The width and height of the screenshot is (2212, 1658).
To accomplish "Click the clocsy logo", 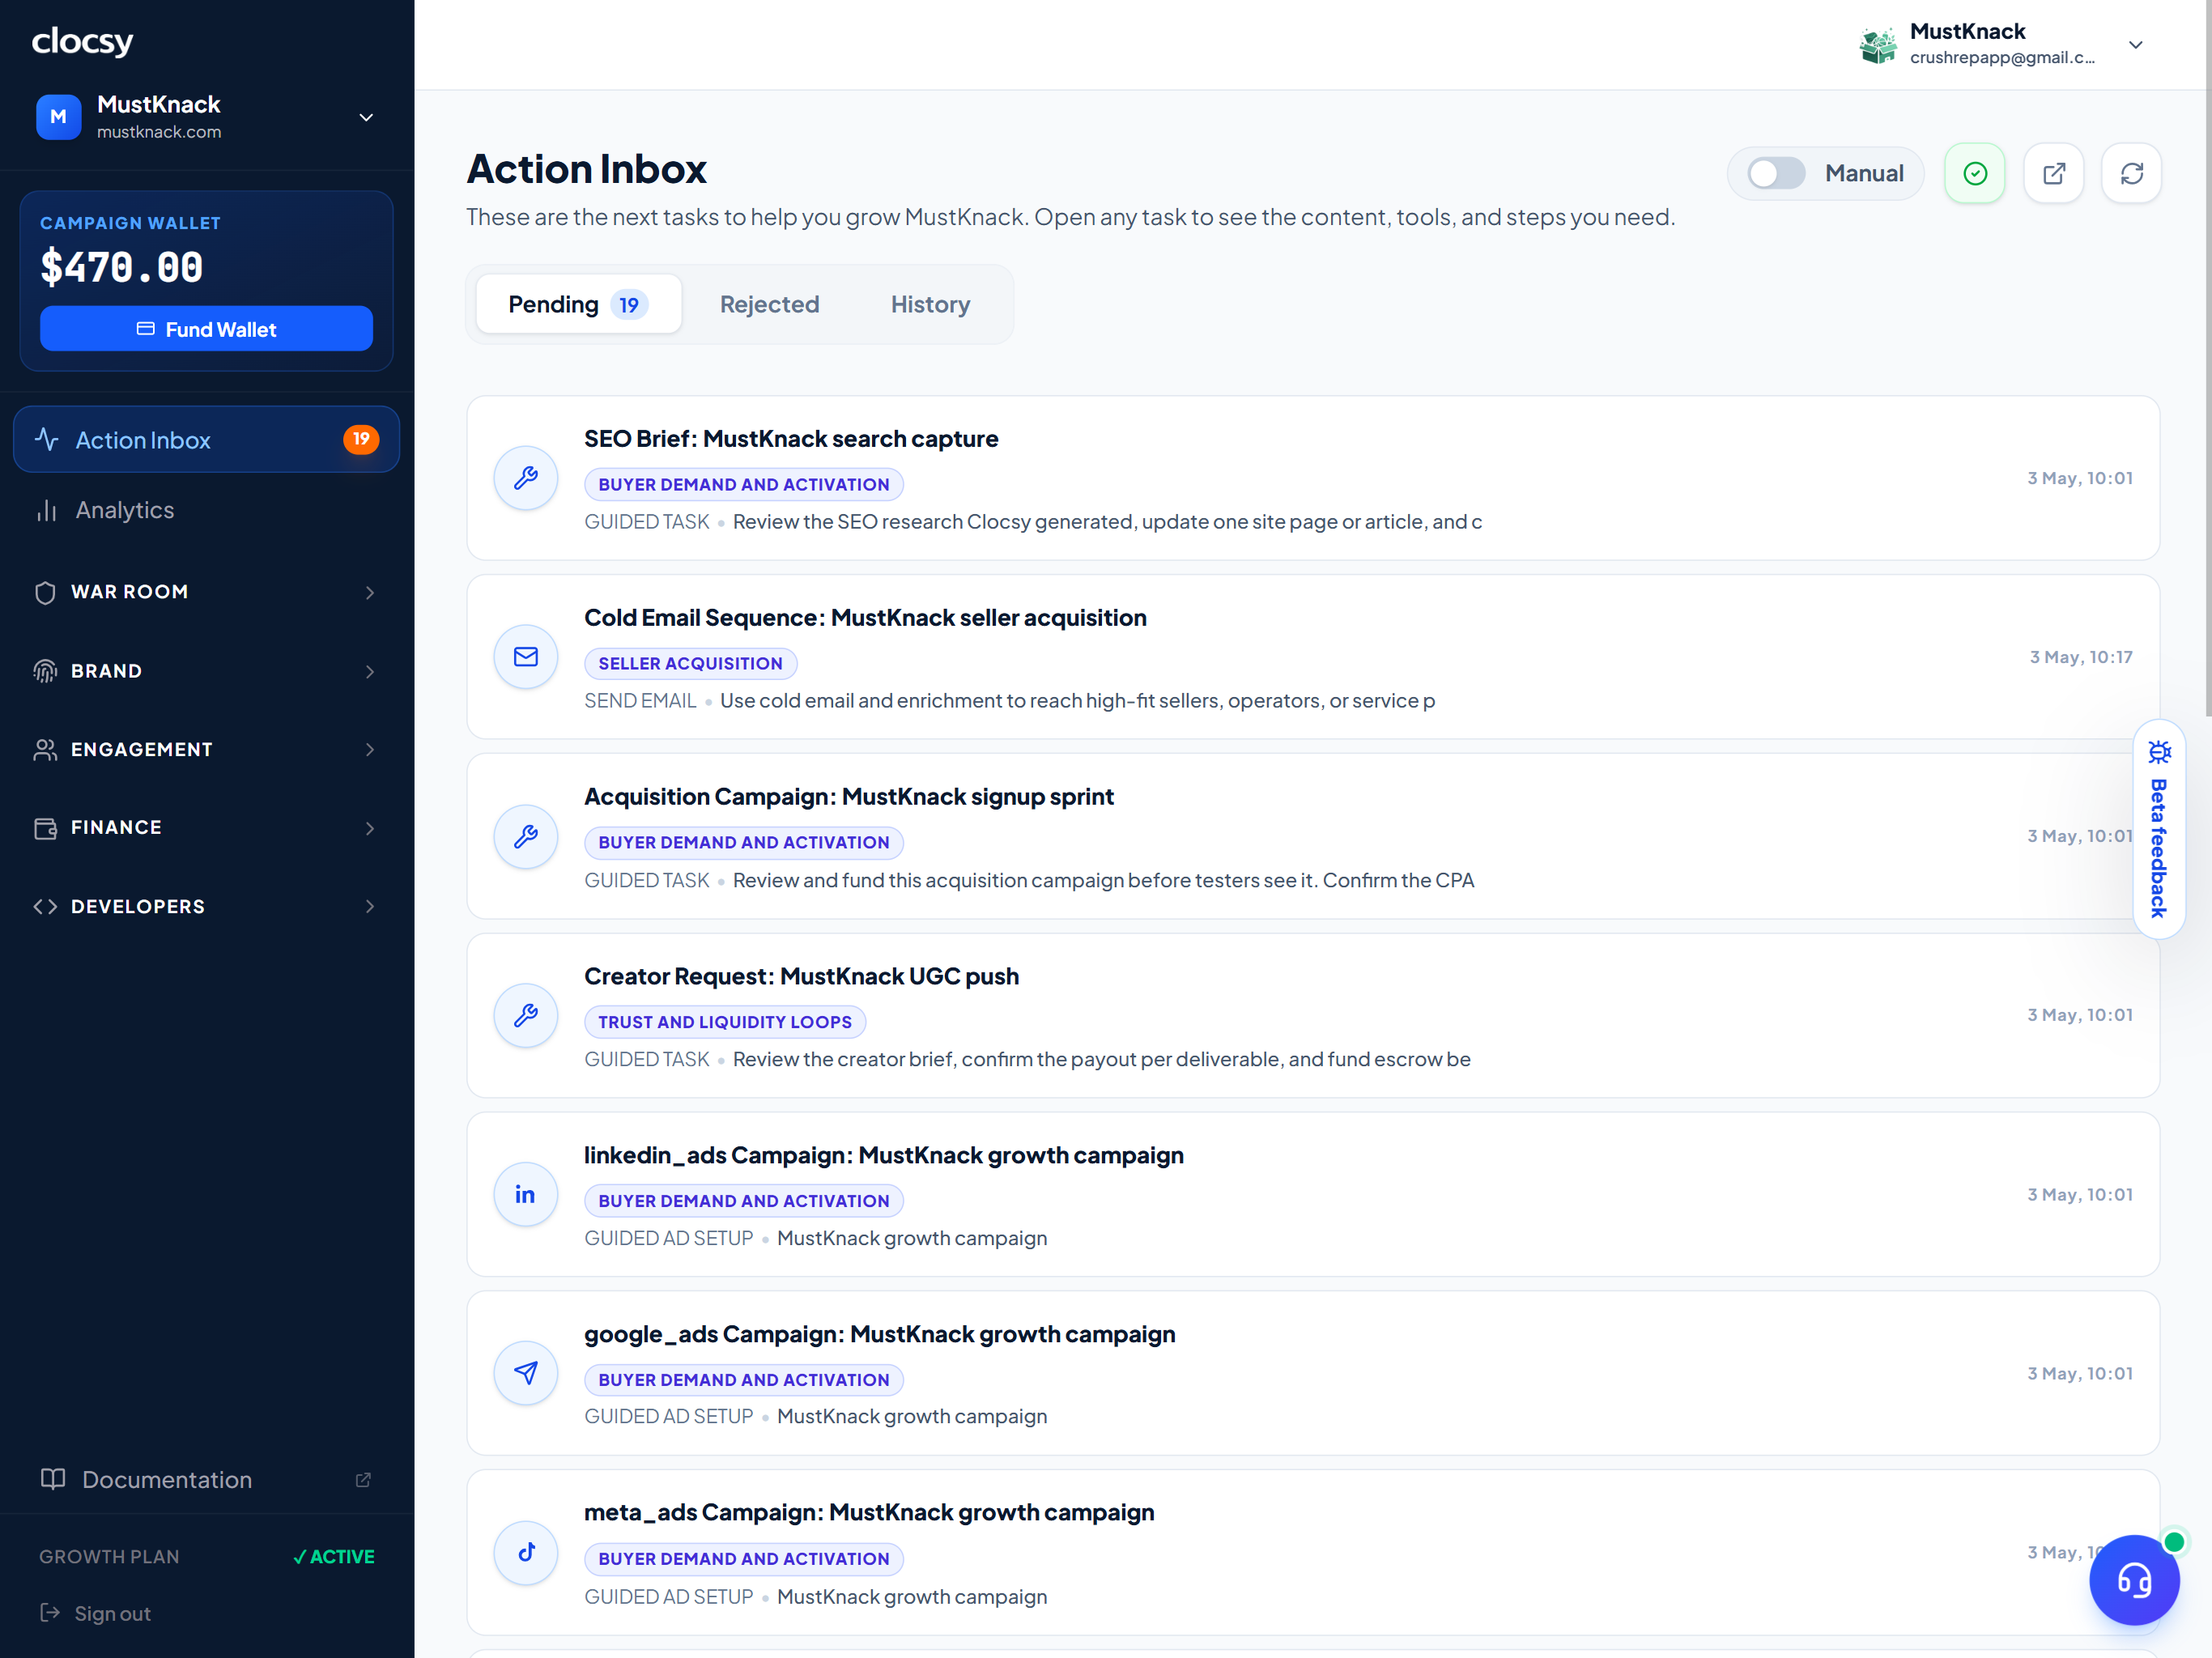I will (x=82, y=41).
